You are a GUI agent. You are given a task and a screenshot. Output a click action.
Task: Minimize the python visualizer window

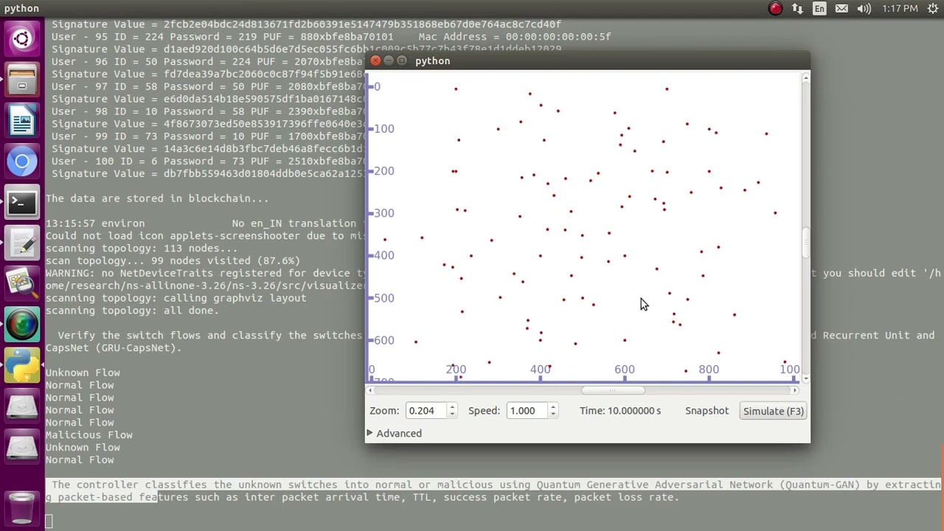tap(389, 60)
